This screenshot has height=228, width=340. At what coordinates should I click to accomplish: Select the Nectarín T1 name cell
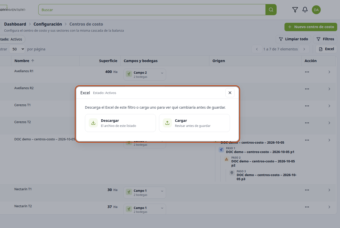tap(23, 189)
